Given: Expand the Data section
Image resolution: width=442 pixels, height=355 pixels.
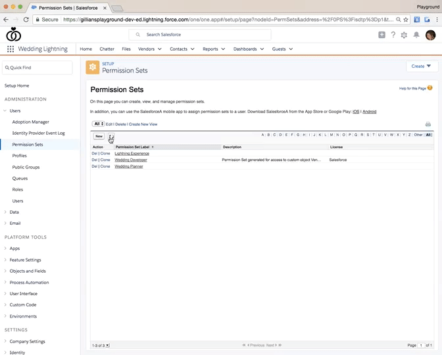Looking at the screenshot, I should pos(5,212).
